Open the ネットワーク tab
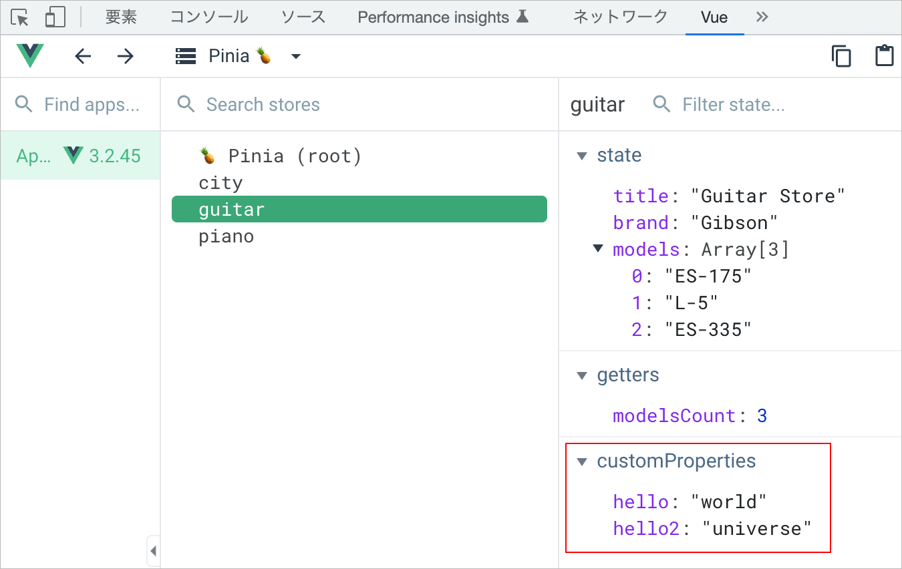The image size is (902, 569). [620, 17]
